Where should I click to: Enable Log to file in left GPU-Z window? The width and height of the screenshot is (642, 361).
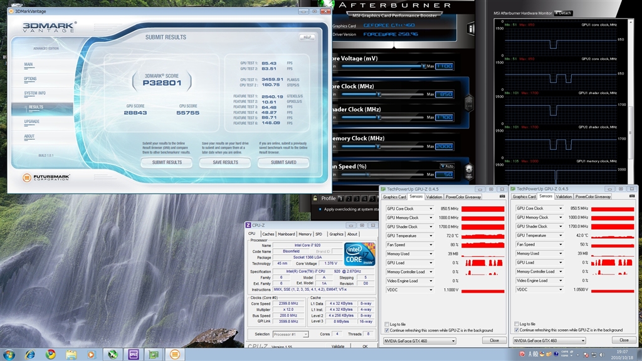pyautogui.click(x=387, y=324)
